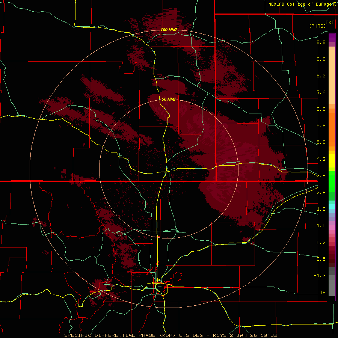Click the DKD label above color scale
This screenshot has height=338, width=338.
click(330, 23)
